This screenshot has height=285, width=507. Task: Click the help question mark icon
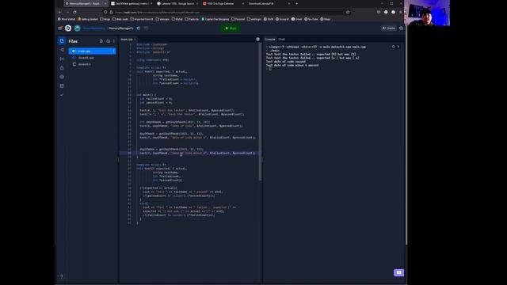tap(62, 276)
